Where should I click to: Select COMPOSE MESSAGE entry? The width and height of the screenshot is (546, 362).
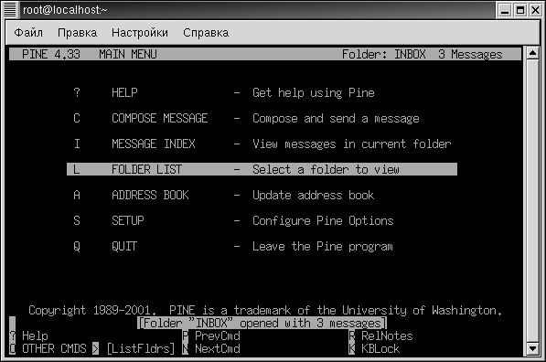pyautogui.click(x=246, y=118)
